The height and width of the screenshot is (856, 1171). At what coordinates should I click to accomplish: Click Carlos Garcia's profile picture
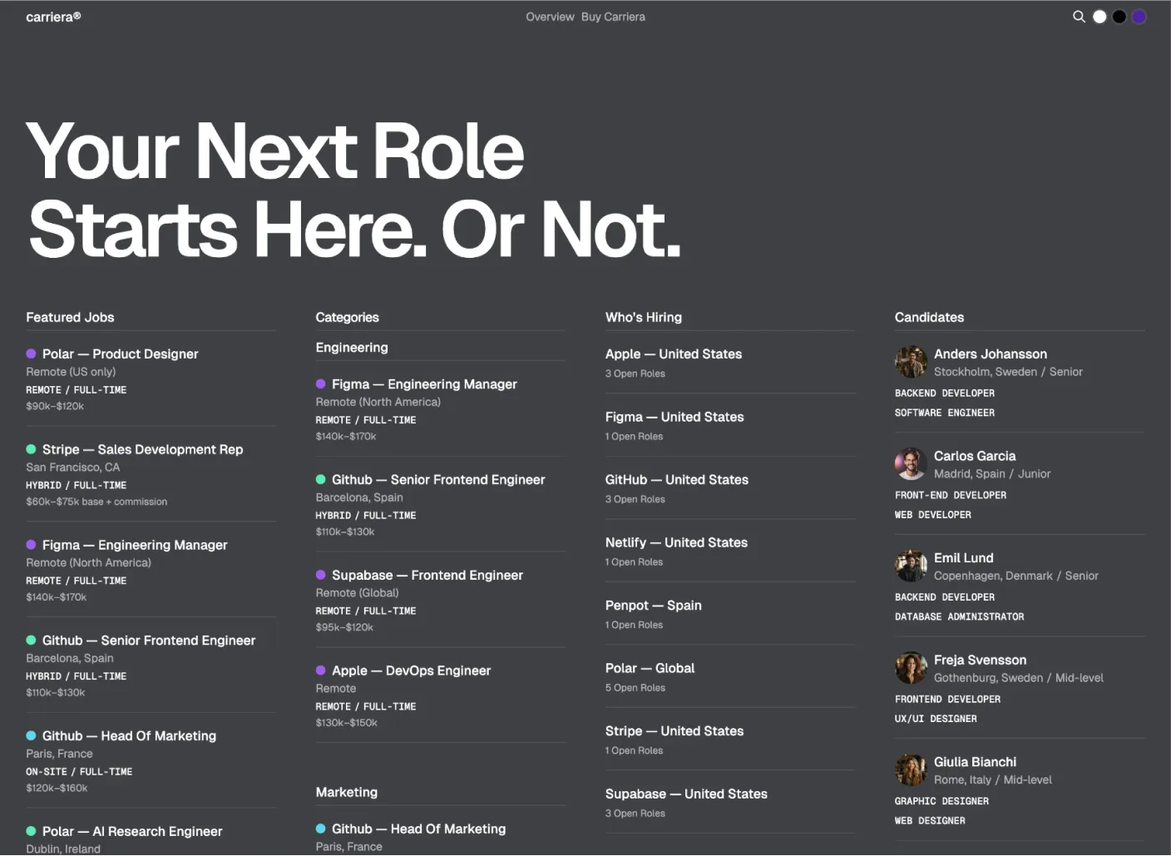pyautogui.click(x=911, y=464)
